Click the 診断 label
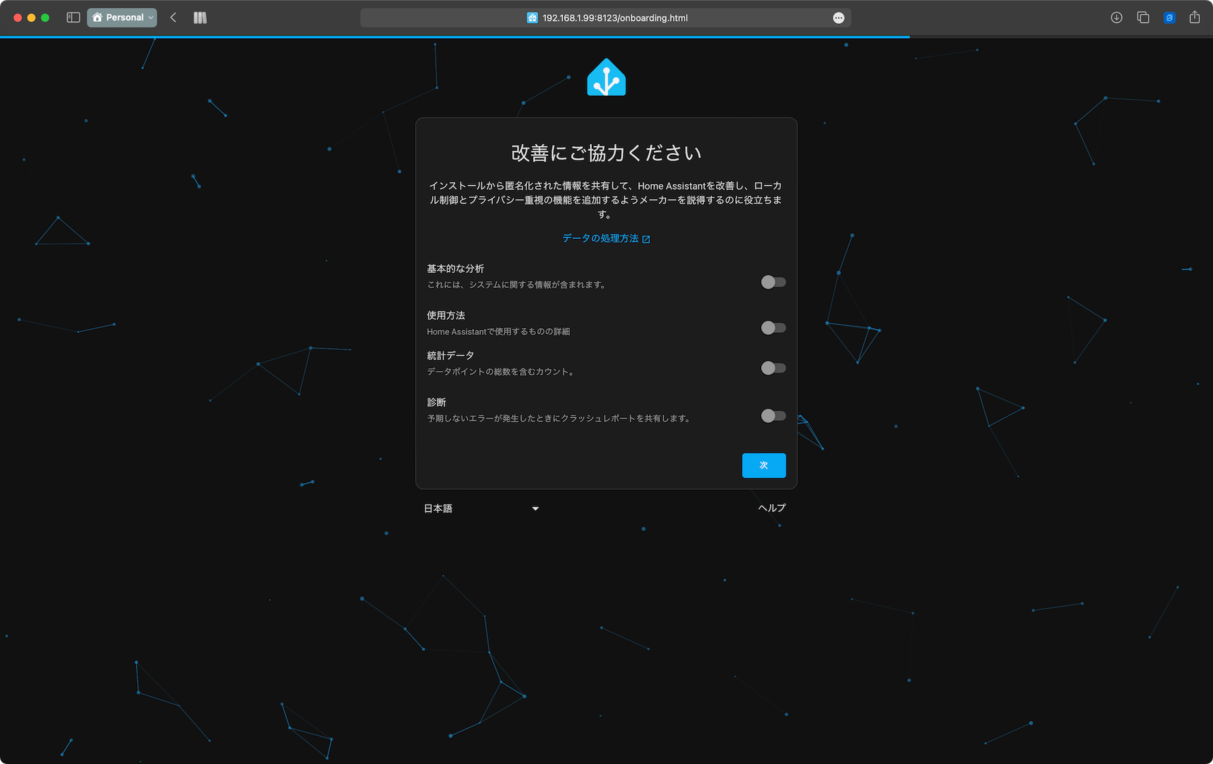Screen dimensions: 1213x764 [x=436, y=402]
